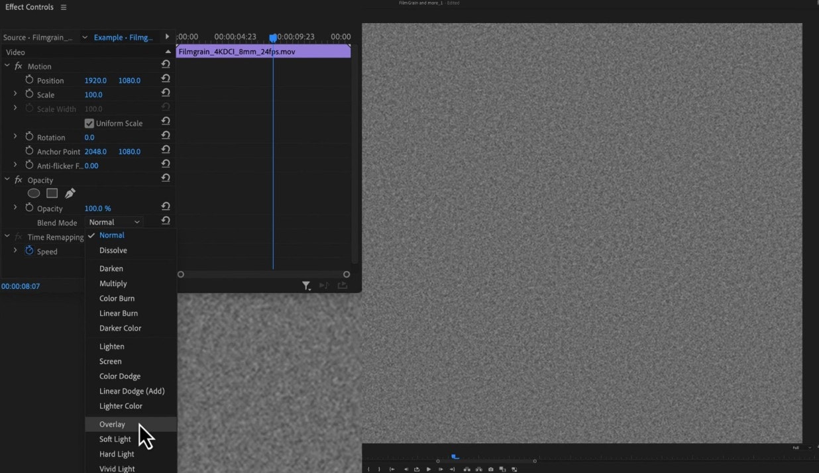Image resolution: width=819 pixels, height=473 pixels.
Task: Click the timecode field showing 00:00:08:07
Action: click(x=22, y=286)
